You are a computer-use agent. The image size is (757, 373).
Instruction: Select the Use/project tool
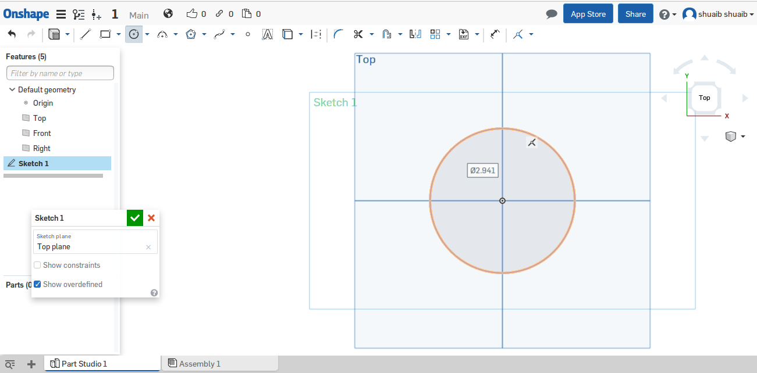click(287, 34)
